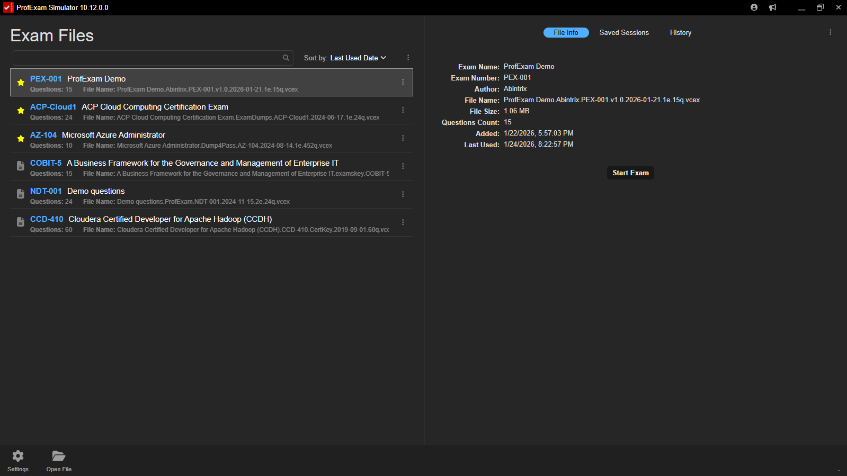Open the three-dot menu for AZ-104 row
The width and height of the screenshot is (847, 476).
click(403, 138)
